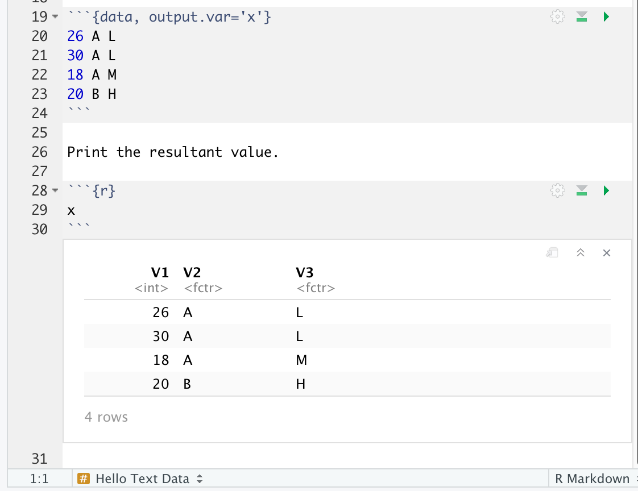Collapse the output with double chevron
This screenshot has width=638, height=491.
[x=580, y=252]
